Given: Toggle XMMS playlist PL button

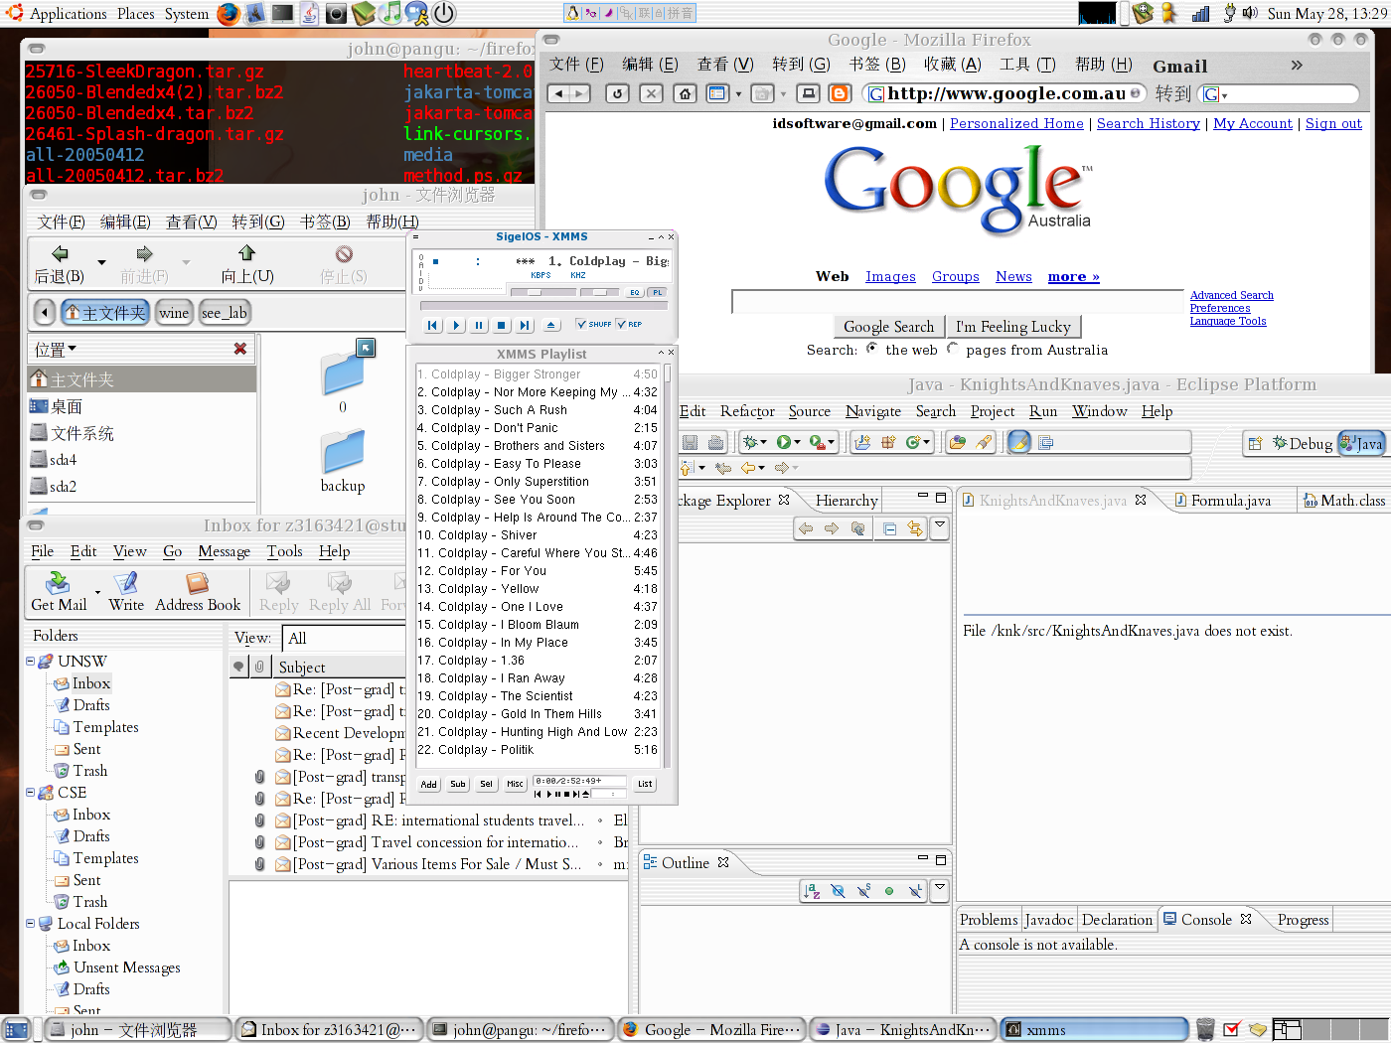Looking at the screenshot, I should pyautogui.click(x=657, y=292).
